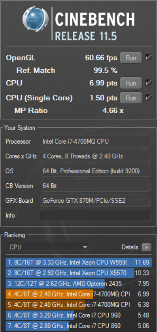Click the Details arrow icon button

point(146,247)
